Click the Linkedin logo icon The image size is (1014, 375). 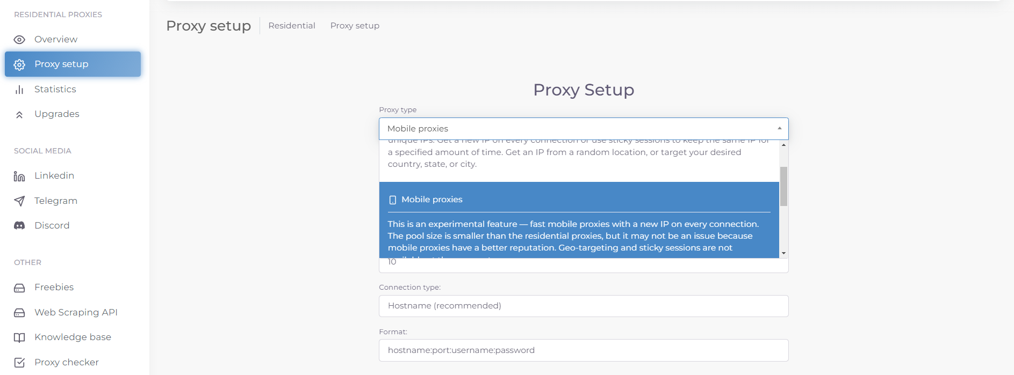pos(19,176)
